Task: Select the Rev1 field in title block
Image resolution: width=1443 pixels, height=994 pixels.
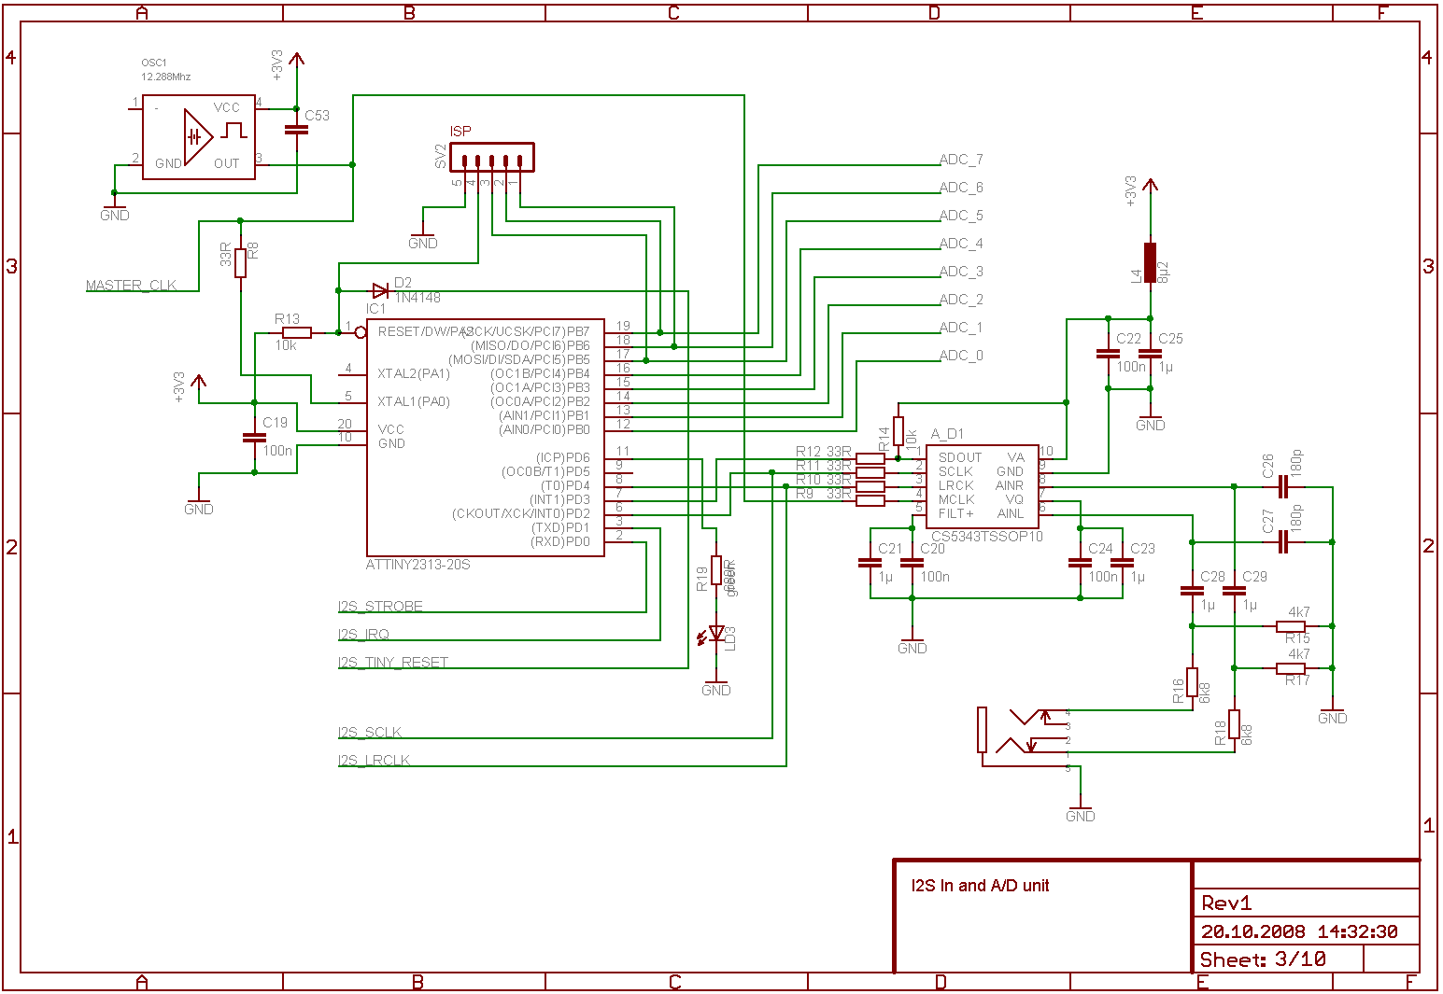Action: (1226, 903)
